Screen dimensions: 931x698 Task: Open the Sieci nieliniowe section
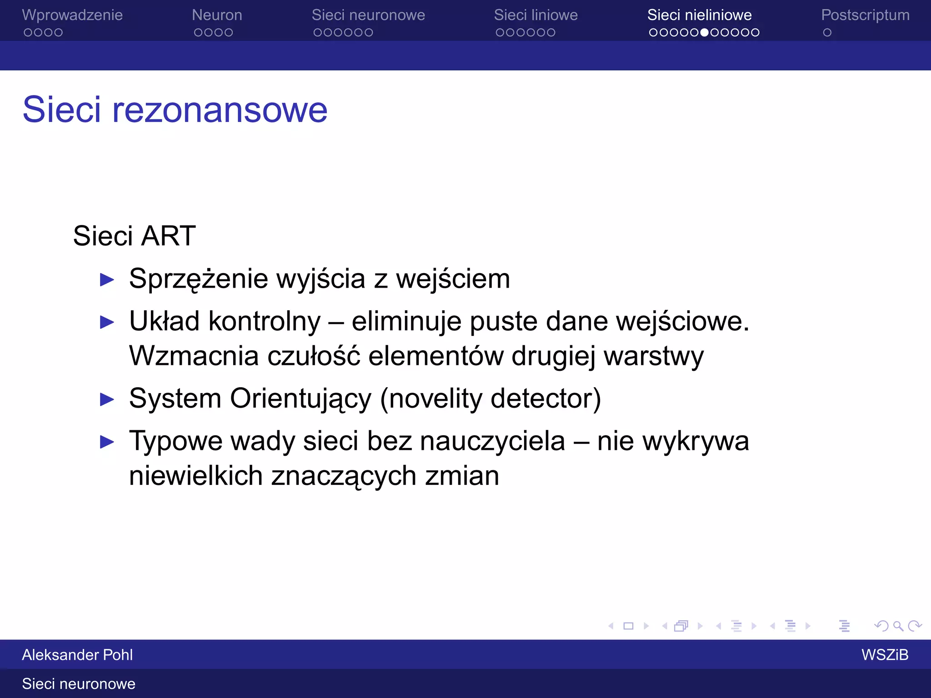point(700,15)
